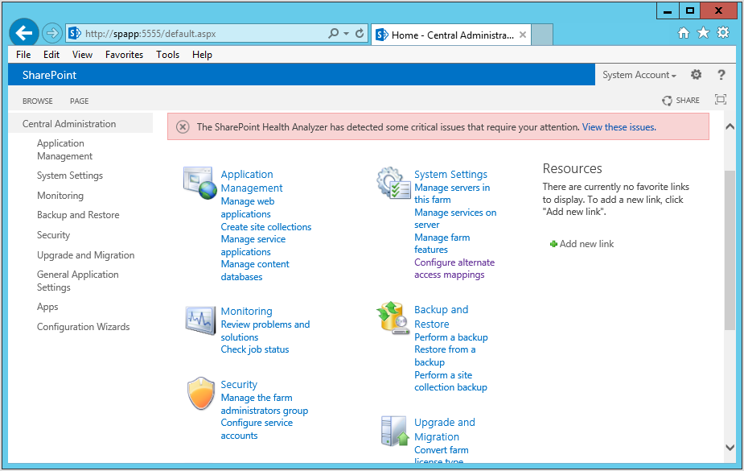
Task: Click View these issues link
Action: point(619,126)
